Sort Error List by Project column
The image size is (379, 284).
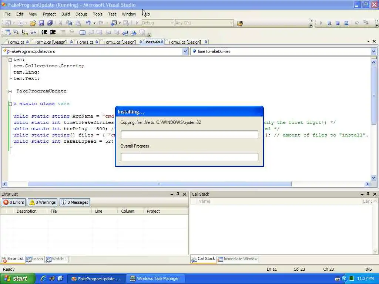point(153,211)
